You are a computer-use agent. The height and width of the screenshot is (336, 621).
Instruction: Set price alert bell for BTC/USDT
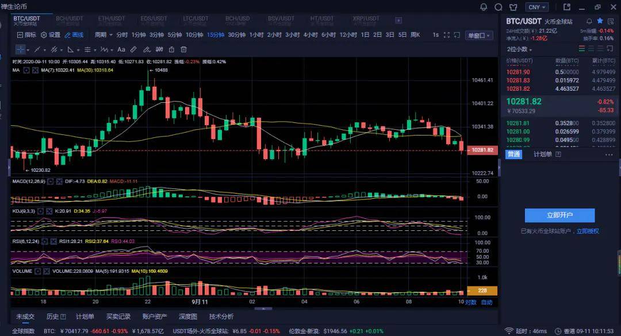589,21
